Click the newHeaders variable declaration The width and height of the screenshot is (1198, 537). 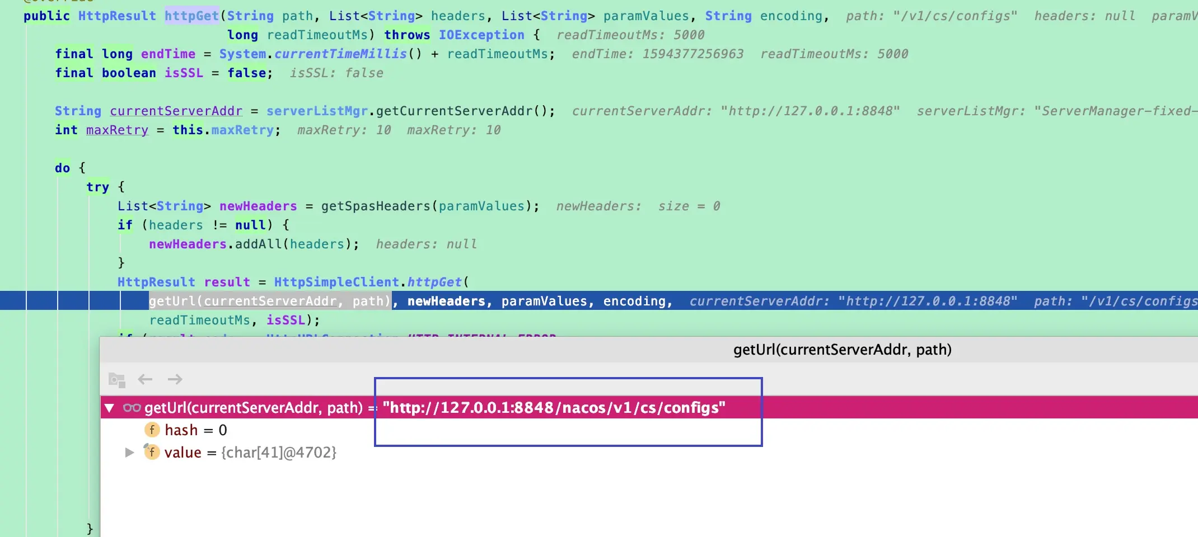point(258,206)
